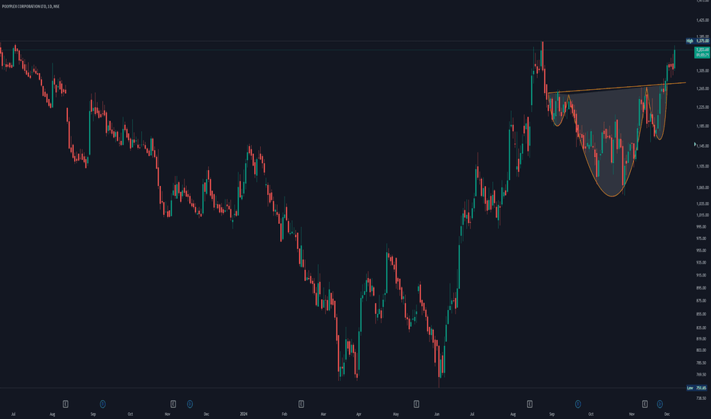Click the Low price label at chart bottom
The height and width of the screenshot is (419, 711).
(697, 388)
